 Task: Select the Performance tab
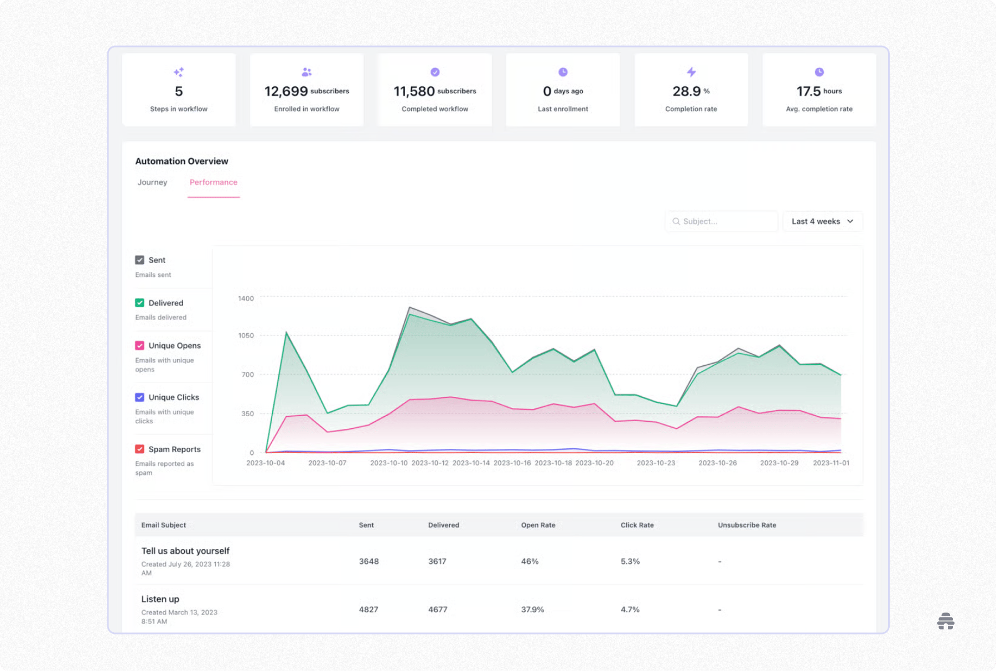[213, 182]
